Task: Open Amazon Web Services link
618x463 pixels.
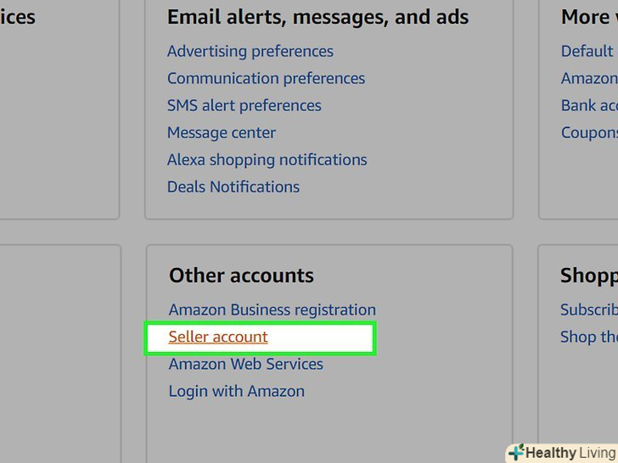Action: click(246, 365)
